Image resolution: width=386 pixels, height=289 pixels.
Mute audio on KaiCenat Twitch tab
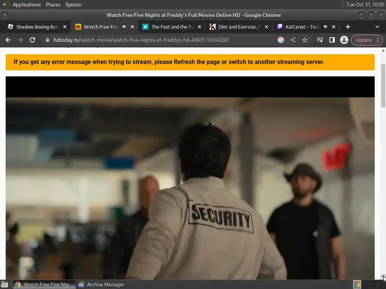click(x=325, y=27)
